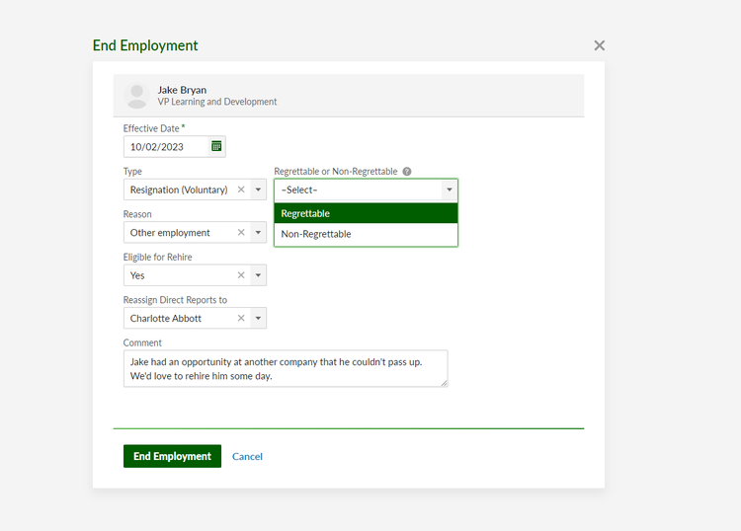The height and width of the screenshot is (531, 741).
Task: Clear the Other employment reason
Action: pos(241,233)
